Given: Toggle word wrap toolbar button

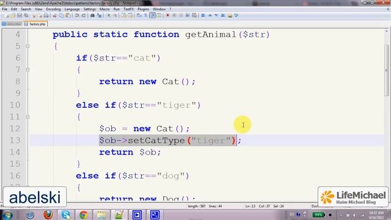Looking at the screenshot, I should tap(139, 15).
